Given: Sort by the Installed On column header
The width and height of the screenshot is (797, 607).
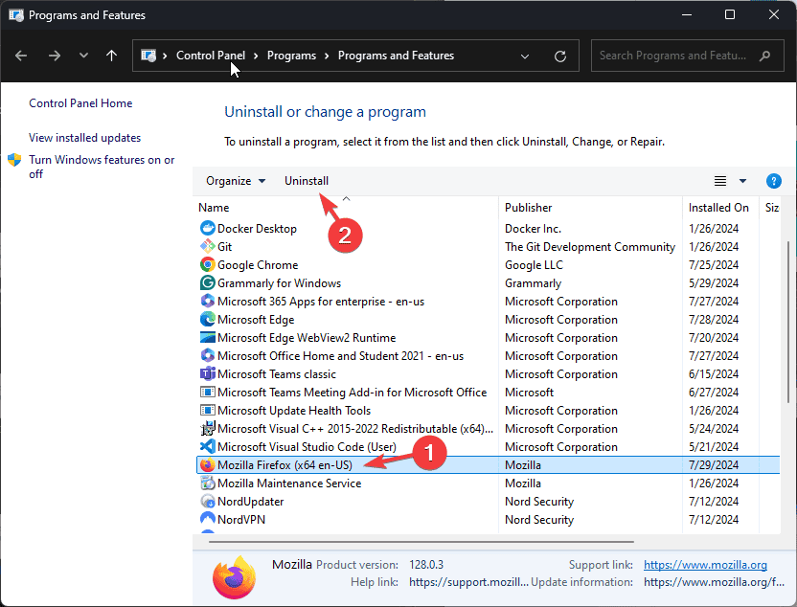Looking at the screenshot, I should (x=720, y=207).
